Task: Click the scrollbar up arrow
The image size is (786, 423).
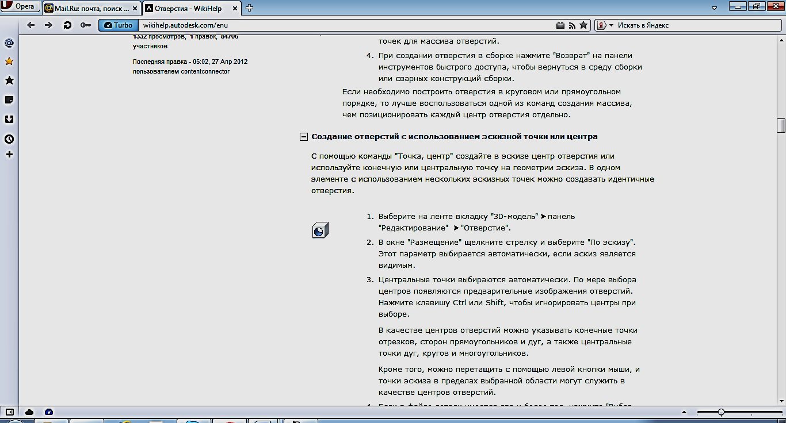Action: click(781, 39)
